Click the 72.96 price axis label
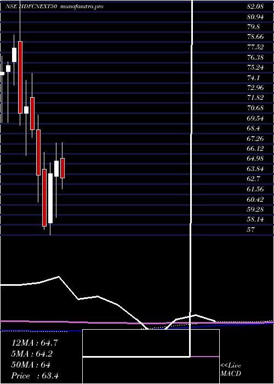 (255, 88)
